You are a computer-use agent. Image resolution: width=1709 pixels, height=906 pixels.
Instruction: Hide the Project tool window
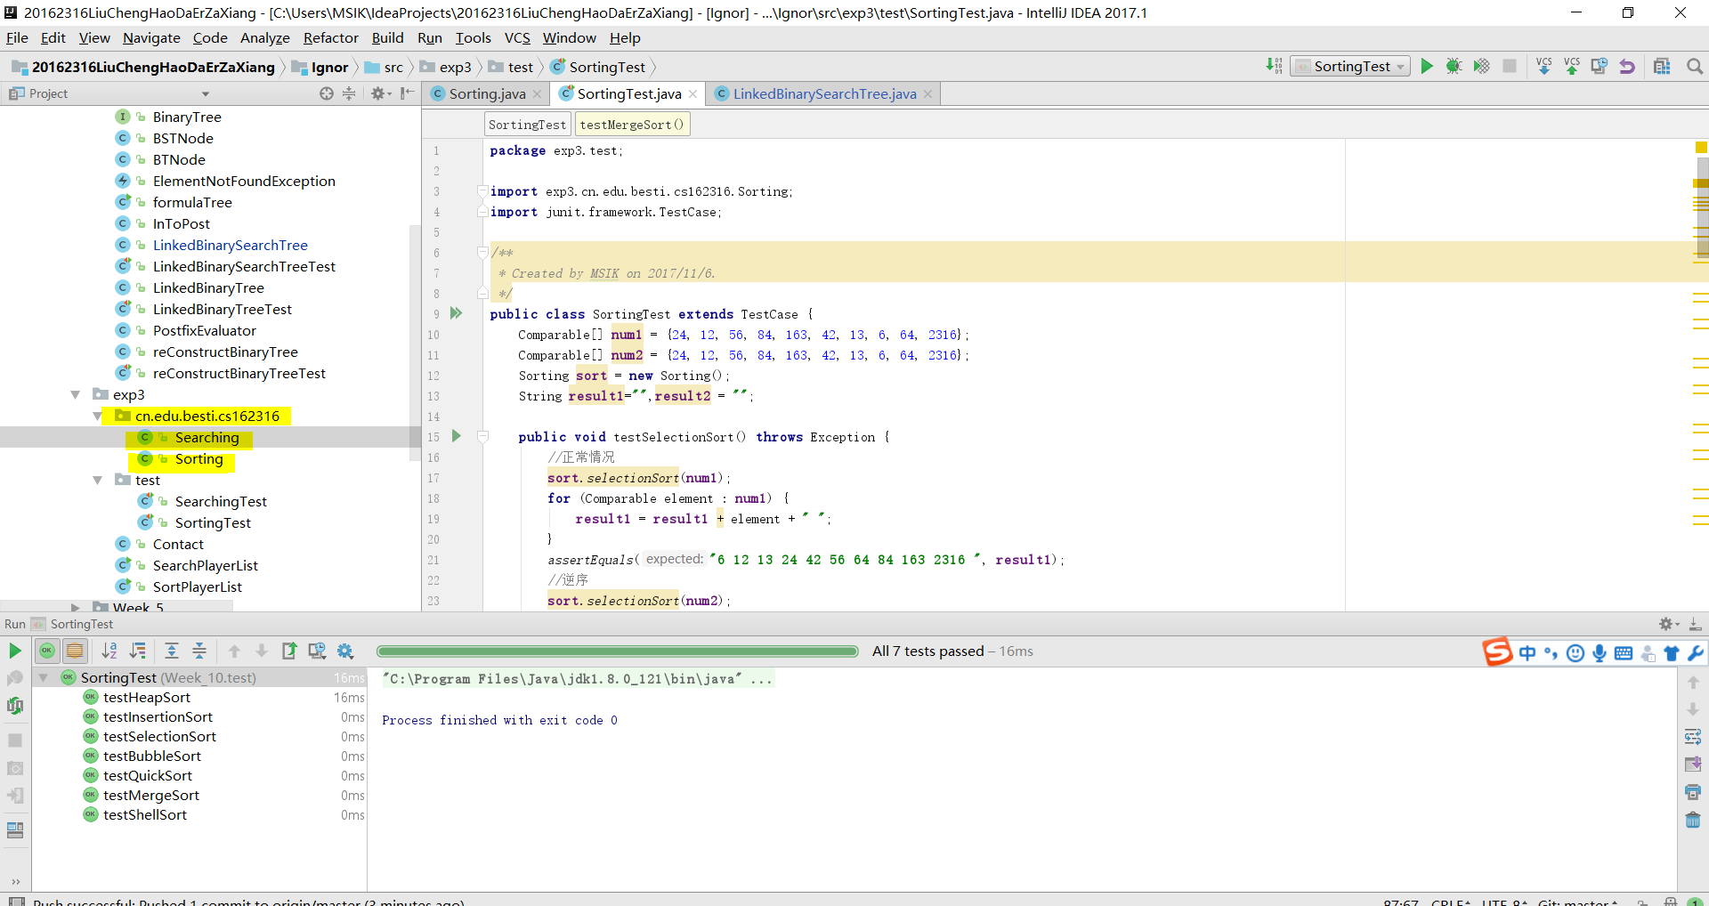[x=407, y=93]
